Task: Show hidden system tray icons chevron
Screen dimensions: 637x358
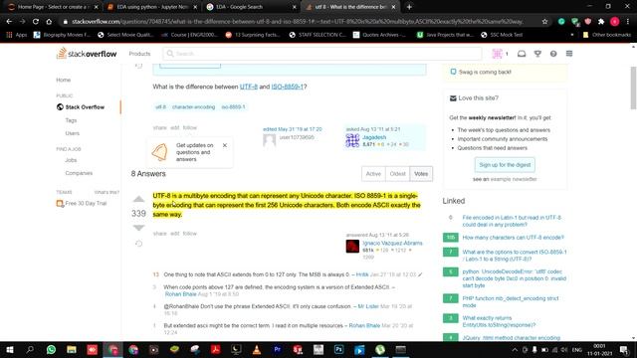Action: click(515, 349)
